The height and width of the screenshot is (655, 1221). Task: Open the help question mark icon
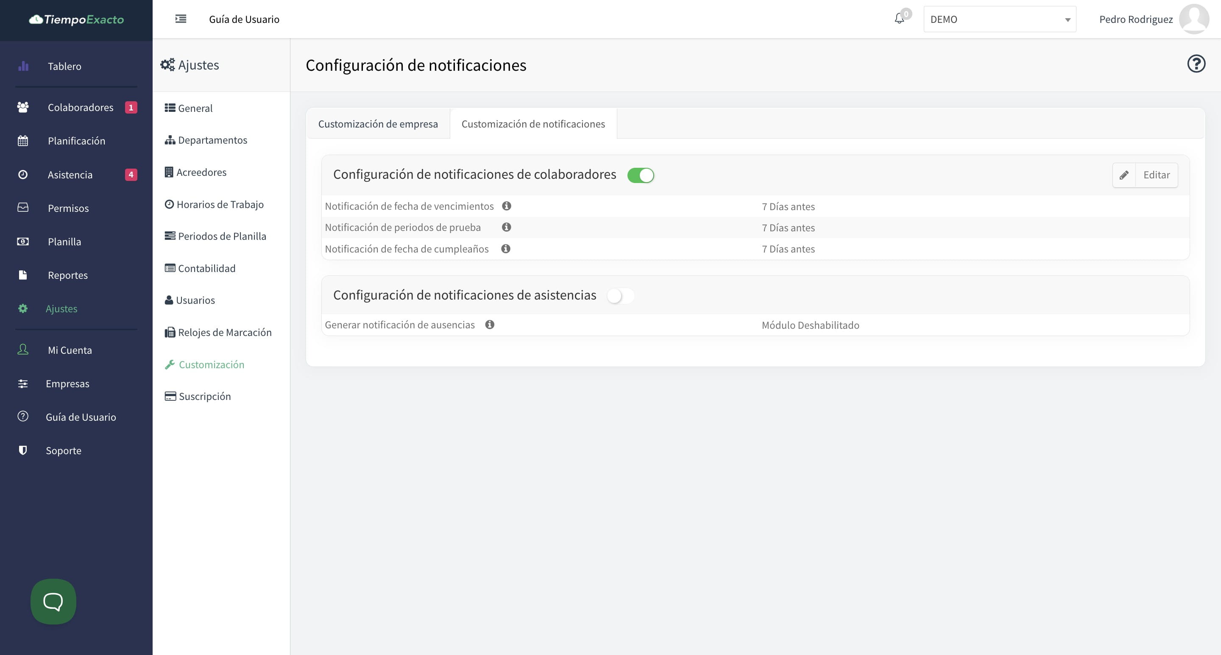(1196, 64)
